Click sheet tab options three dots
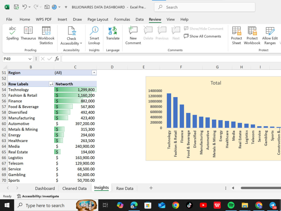 [226, 188]
